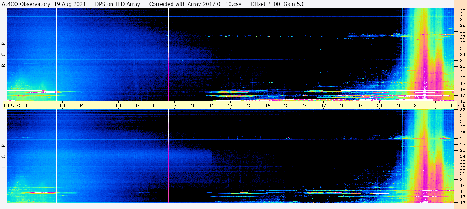Click the 24 MHz label of the RCP panel

(x=462, y=54)
